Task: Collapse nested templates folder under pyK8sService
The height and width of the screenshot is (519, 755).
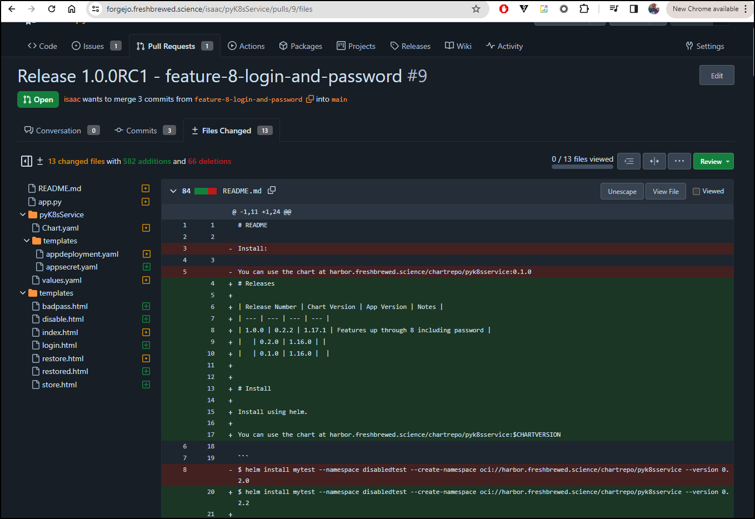Action: (27, 241)
